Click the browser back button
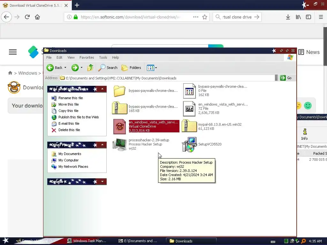This screenshot has height=245, width=327. pyautogui.click(x=6, y=17)
